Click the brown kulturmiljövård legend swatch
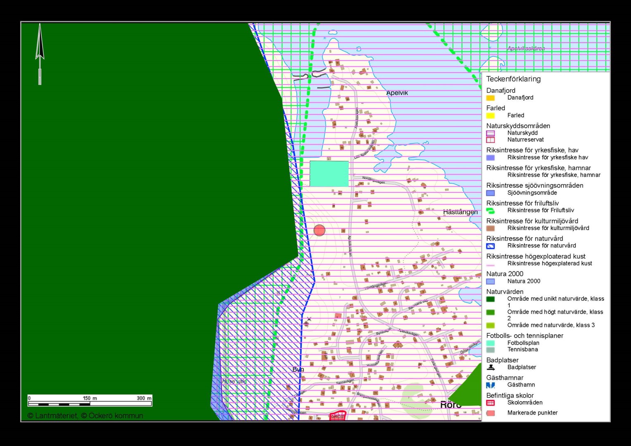Image resolution: width=631 pixels, height=446 pixels. 491,228
